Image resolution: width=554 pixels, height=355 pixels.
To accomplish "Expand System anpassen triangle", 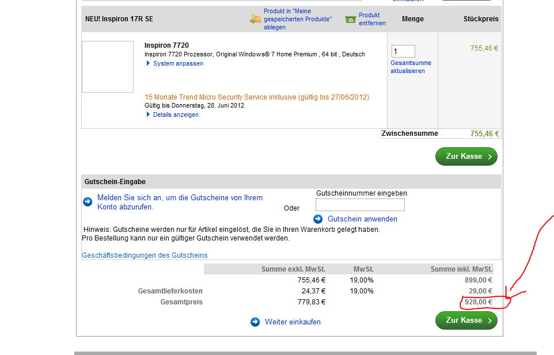I will tap(148, 63).
